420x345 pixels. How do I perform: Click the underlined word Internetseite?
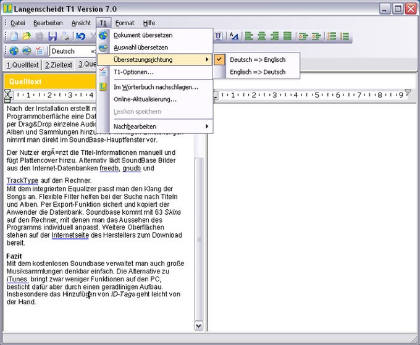70,235
